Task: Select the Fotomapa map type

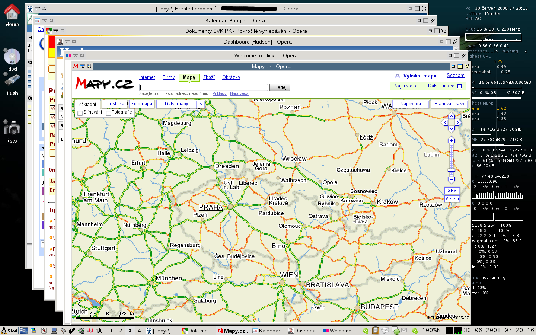Action: pos(142,104)
